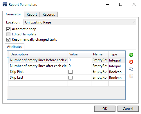Minimize the Report Parameters window
Viewport: 141px width, 114px height.
108,4
